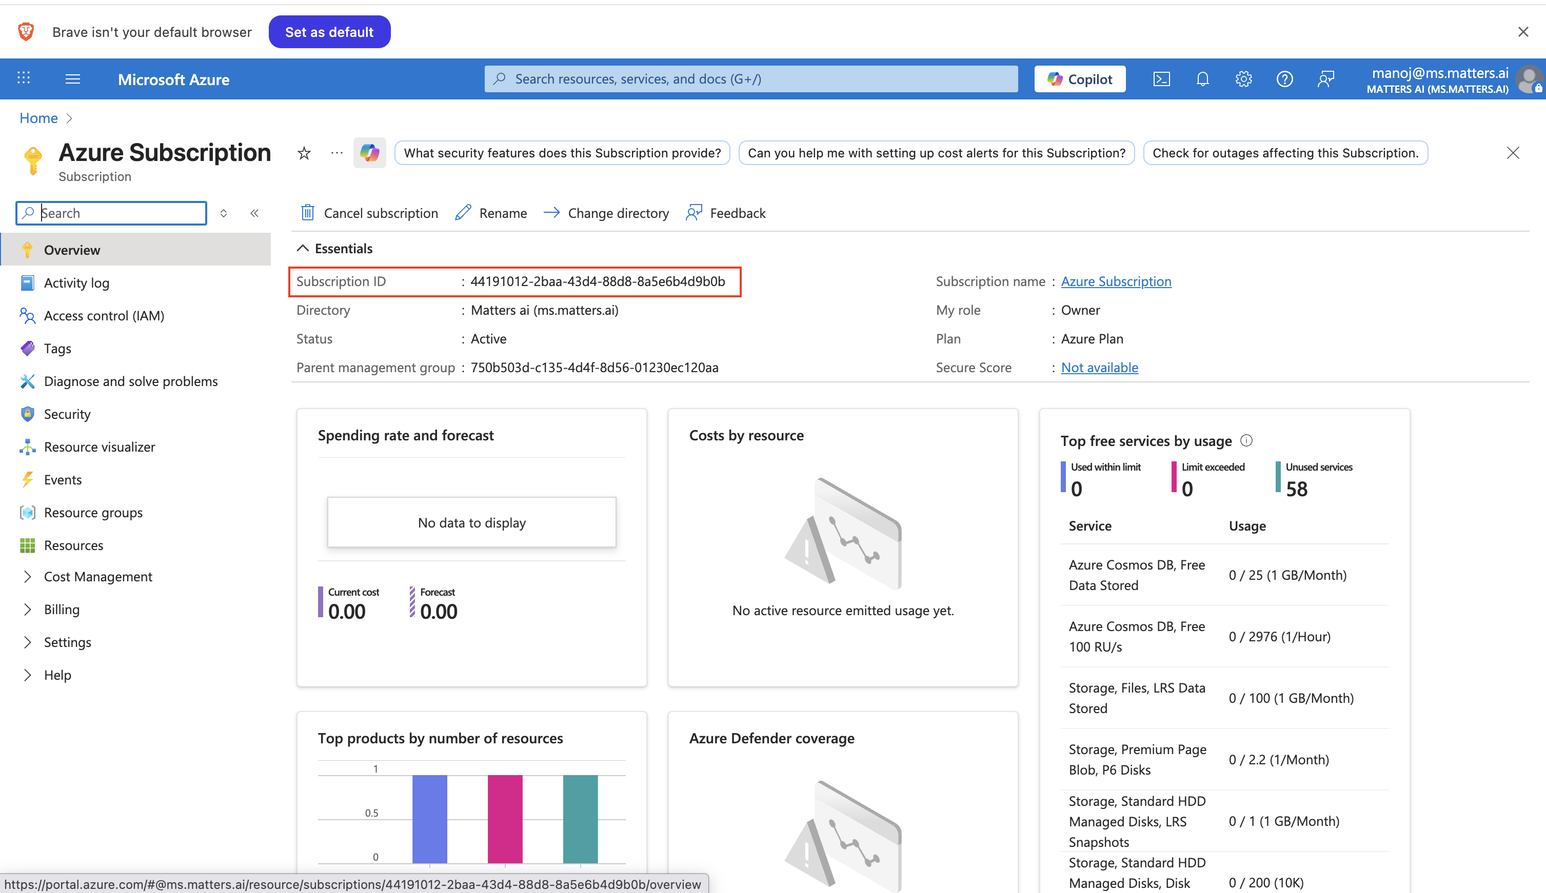Click Microsoft Azure home title
Viewport: 1546px width, 893px height.
tap(173, 79)
